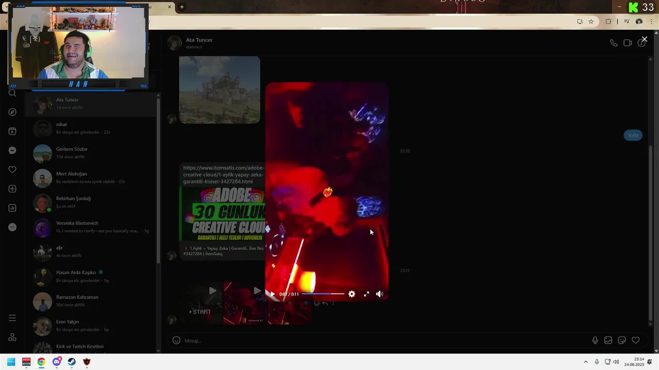The height and width of the screenshot is (370, 659).
Task: Open the hamburger More menu
Action: 12,318
